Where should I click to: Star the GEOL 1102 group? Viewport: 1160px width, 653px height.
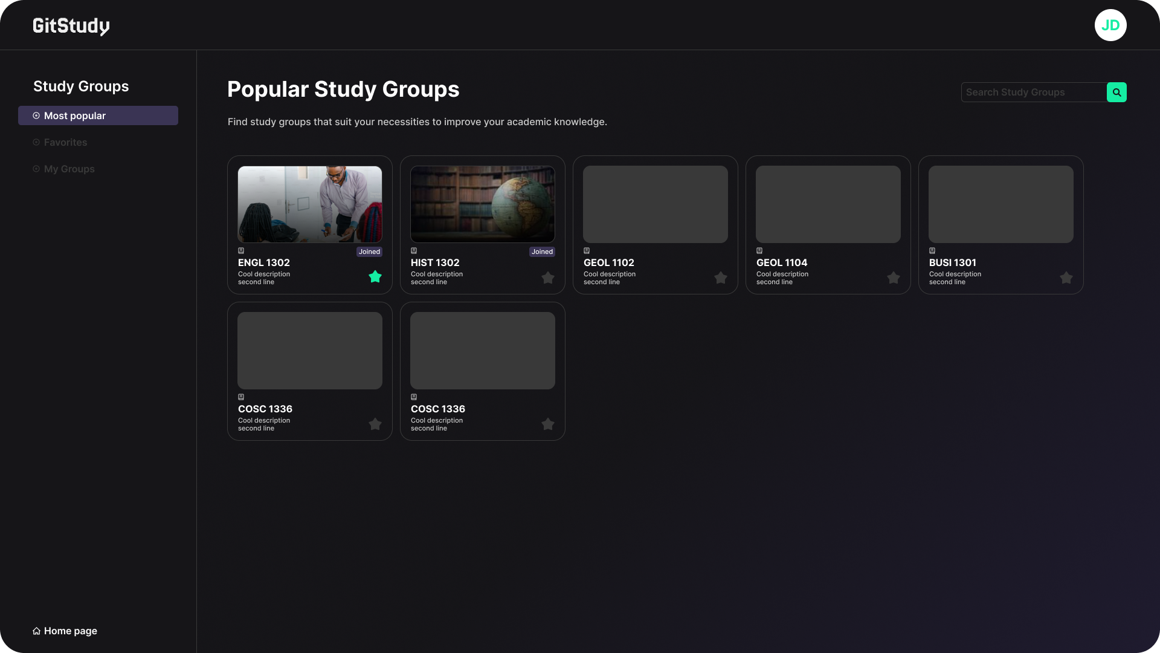pos(721,278)
